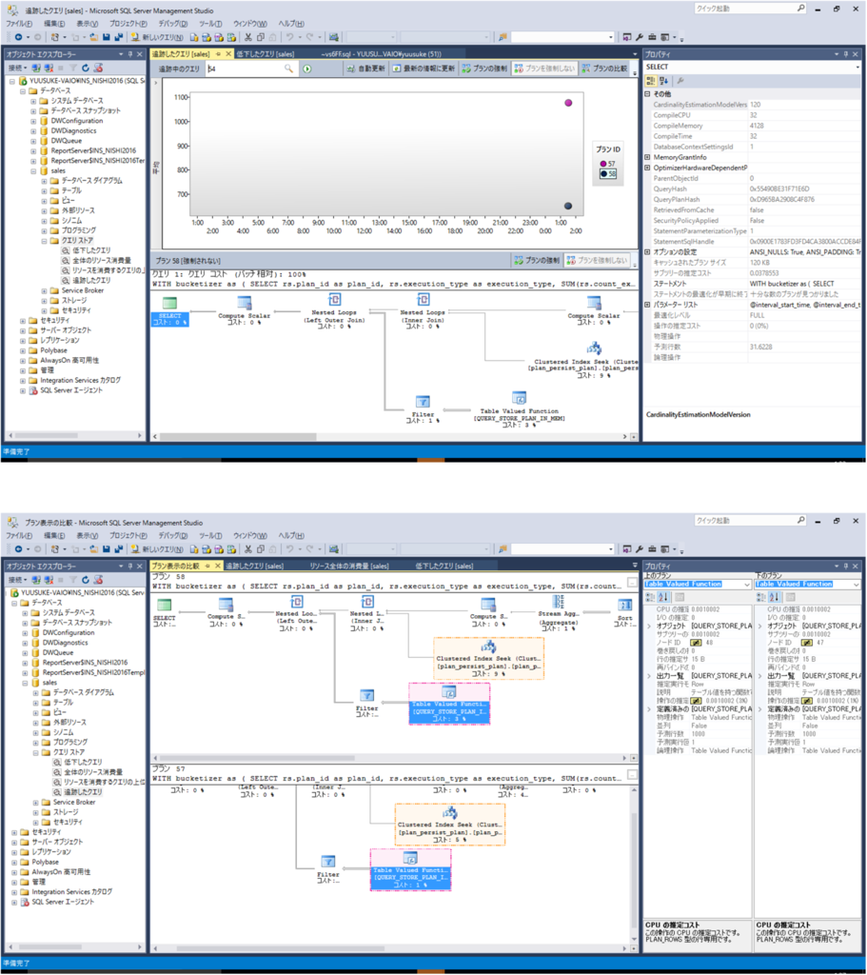867x975 pixels.
Task: Expand 出力一覧 under 上のプラン properties, bottom window
Action: tap(649, 676)
